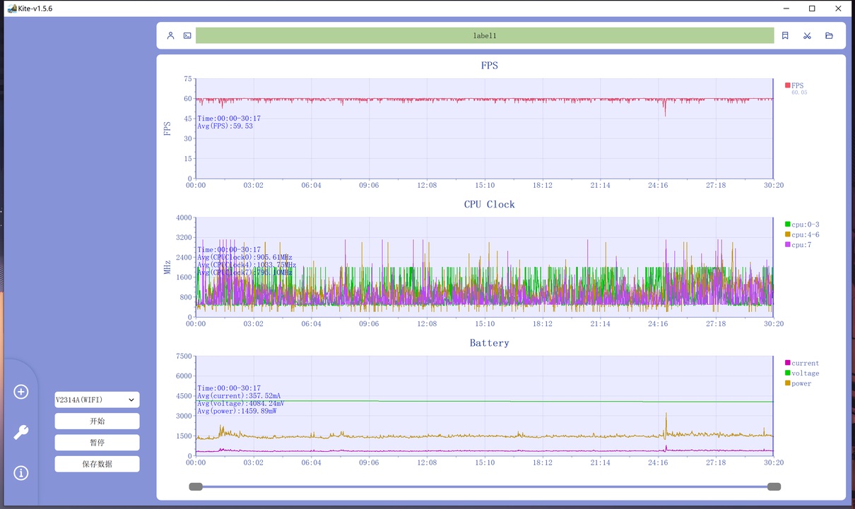Viewport: 855px width, 509px height.
Task: Click the right handle of the time range slider
Action: [x=774, y=486]
